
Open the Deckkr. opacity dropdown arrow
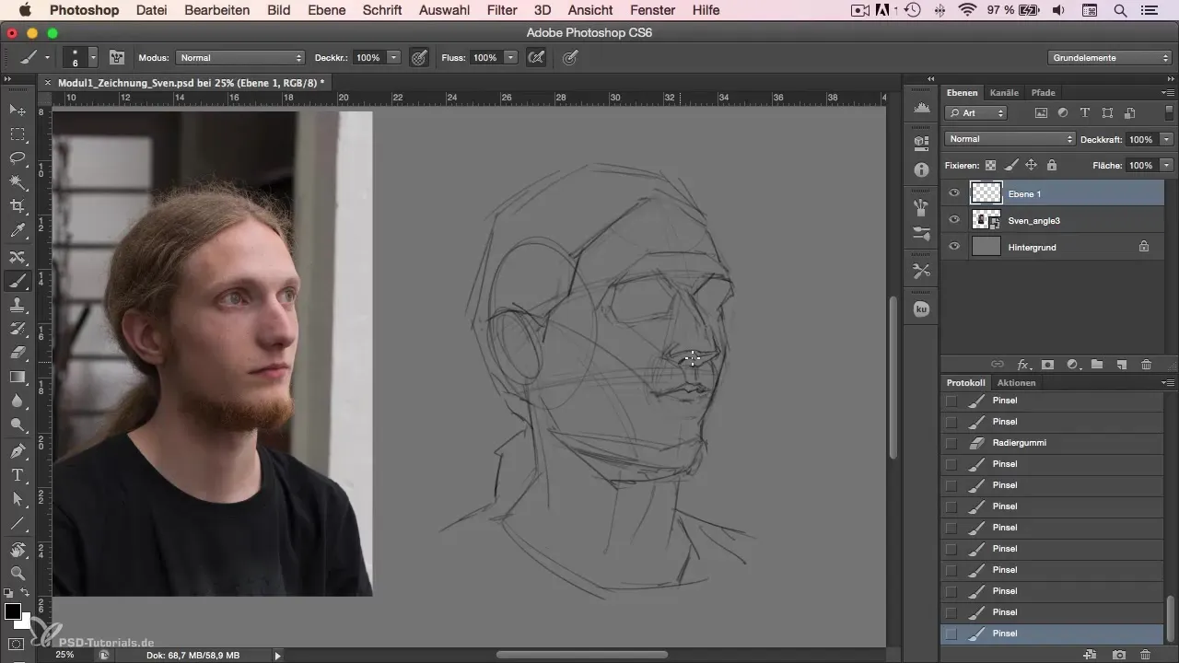[x=394, y=57]
